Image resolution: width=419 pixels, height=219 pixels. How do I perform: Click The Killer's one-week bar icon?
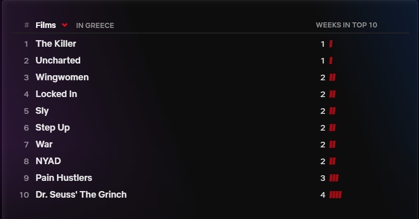pyautogui.click(x=331, y=44)
